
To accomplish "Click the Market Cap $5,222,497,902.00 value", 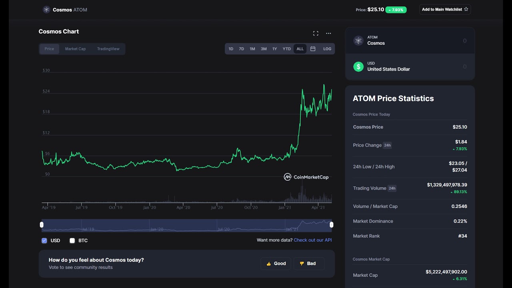I will [446, 272].
